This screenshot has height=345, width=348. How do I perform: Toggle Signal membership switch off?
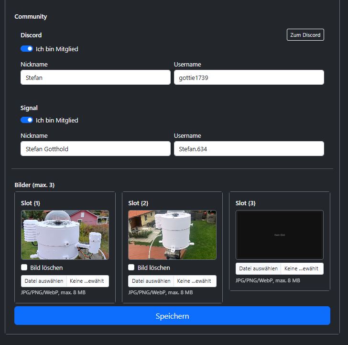pos(27,120)
